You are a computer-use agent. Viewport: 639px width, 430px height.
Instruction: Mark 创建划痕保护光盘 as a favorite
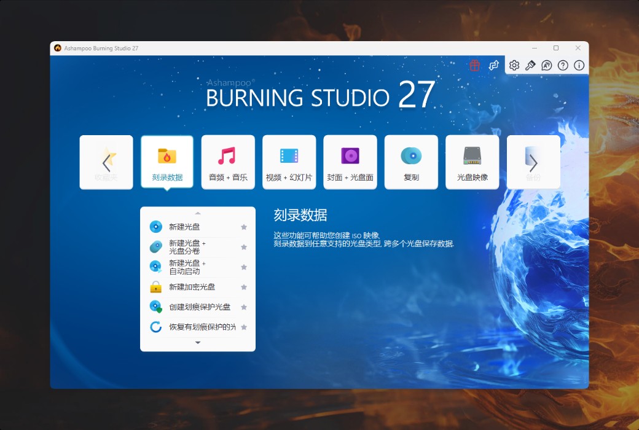pyautogui.click(x=243, y=307)
